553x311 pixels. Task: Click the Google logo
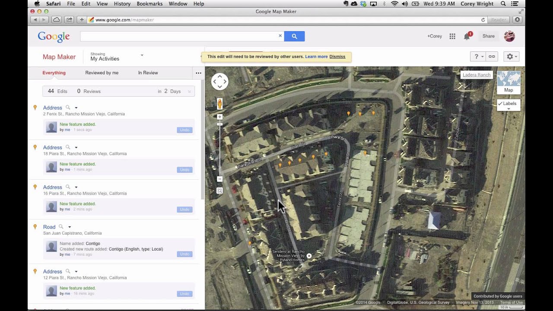pyautogui.click(x=54, y=37)
